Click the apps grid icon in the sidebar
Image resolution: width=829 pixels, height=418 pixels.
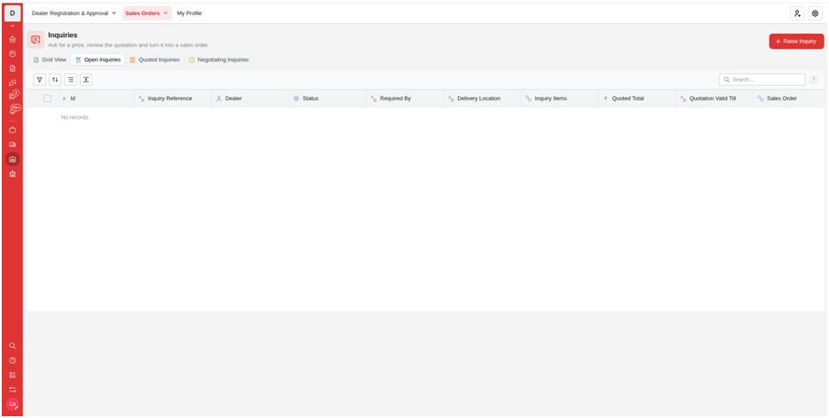(12, 375)
